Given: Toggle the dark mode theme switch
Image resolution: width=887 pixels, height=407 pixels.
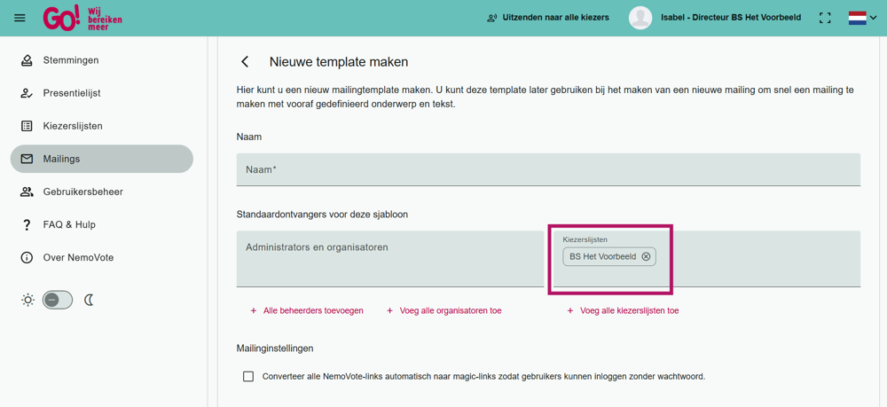Looking at the screenshot, I should pyautogui.click(x=58, y=301).
